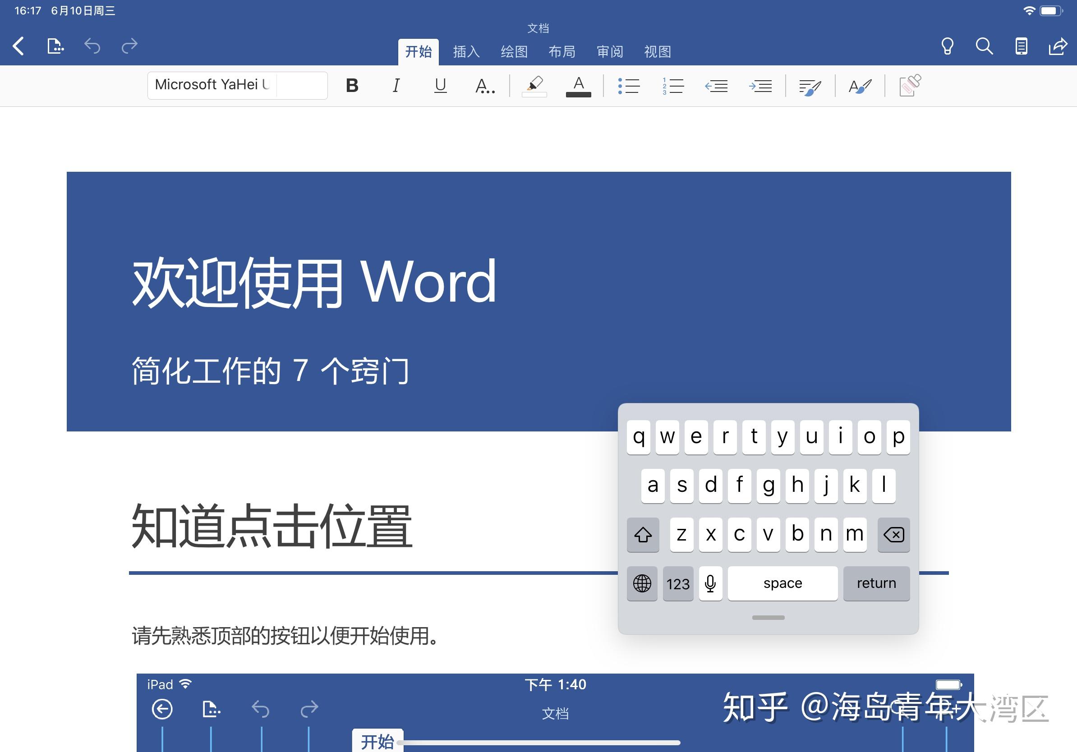This screenshot has height=752, width=1077.
Task: Switch to the 绘图 tab
Action: click(x=514, y=51)
